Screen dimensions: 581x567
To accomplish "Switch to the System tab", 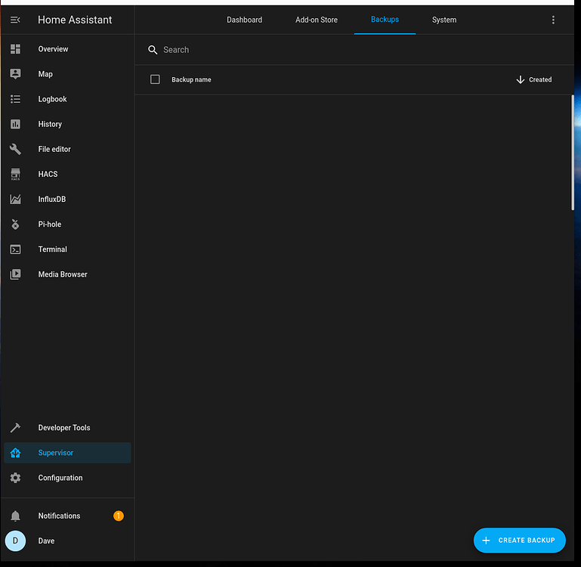I will point(444,20).
